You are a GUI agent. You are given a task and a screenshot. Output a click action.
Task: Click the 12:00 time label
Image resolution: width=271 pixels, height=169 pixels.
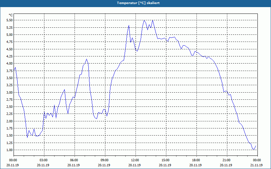coord(136,160)
